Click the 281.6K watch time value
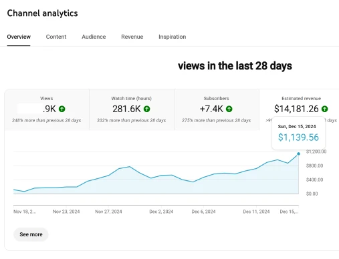 [126, 109]
